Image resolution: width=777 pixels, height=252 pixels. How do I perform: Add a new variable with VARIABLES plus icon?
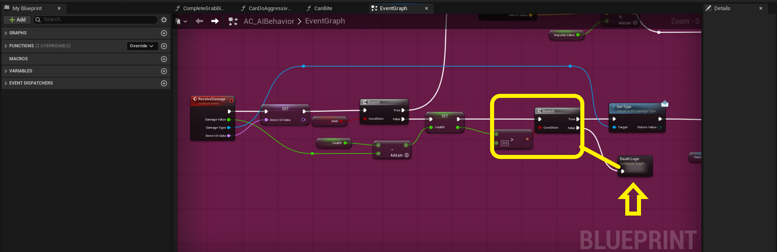pyautogui.click(x=164, y=71)
